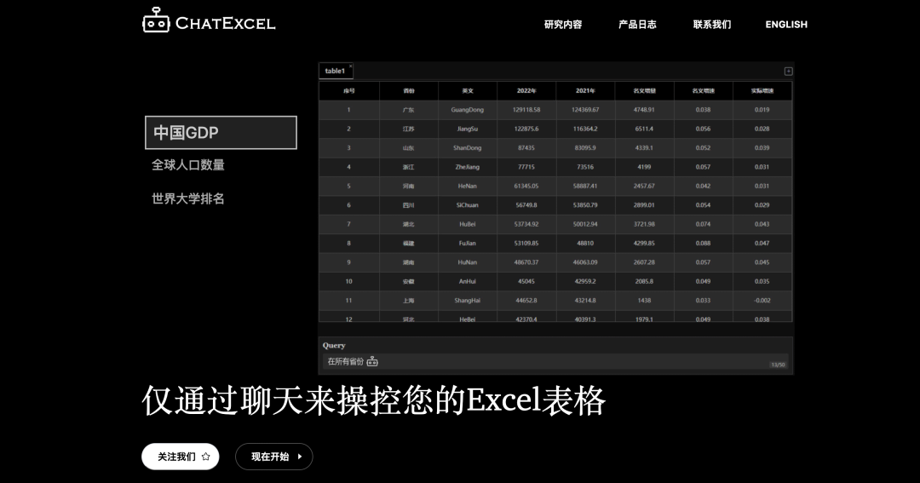Select the ShangHai cell

[x=468, y=301]
